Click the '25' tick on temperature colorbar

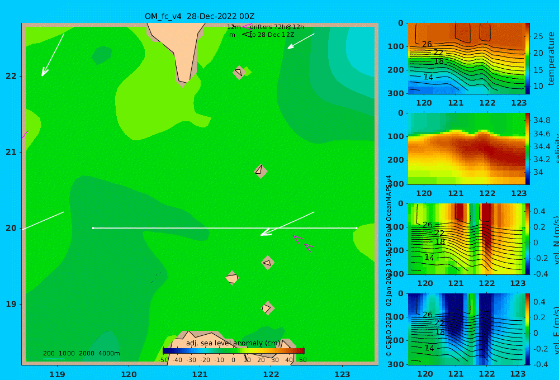point(538,36)
